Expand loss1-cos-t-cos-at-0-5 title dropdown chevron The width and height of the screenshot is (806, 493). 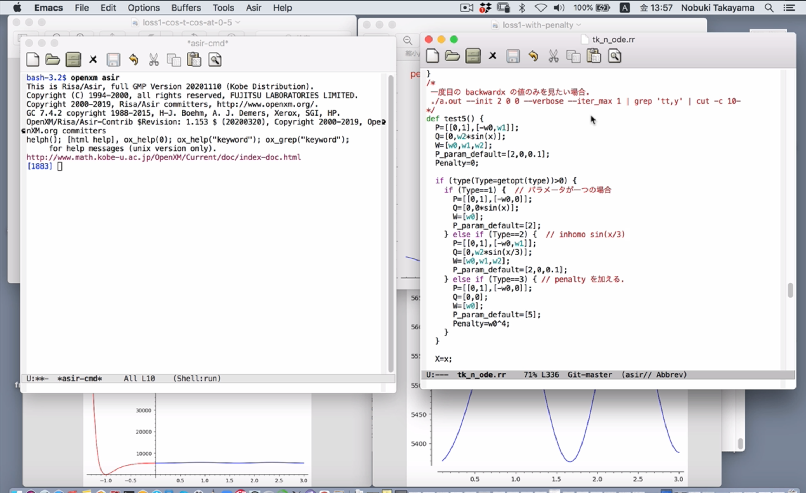[238, 22]
